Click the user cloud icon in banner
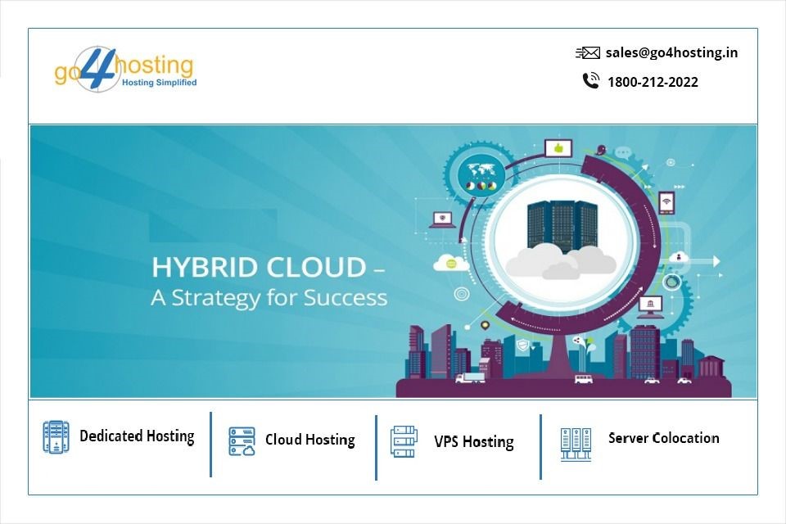Screen dimensions: 786x524 [680, 257]
